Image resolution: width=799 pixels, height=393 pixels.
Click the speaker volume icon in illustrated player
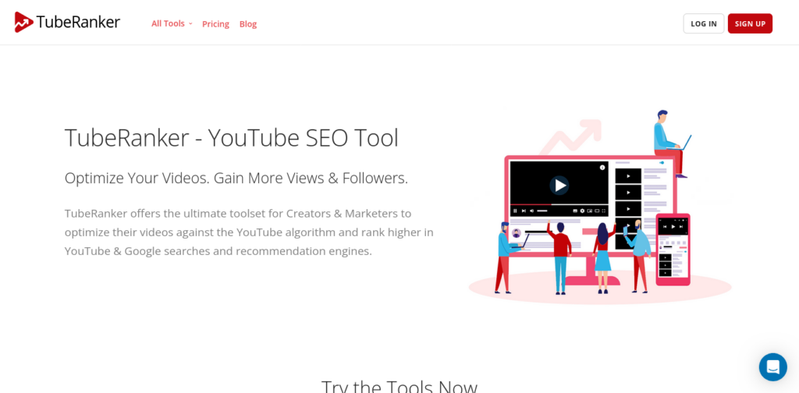tap(531, 211)
